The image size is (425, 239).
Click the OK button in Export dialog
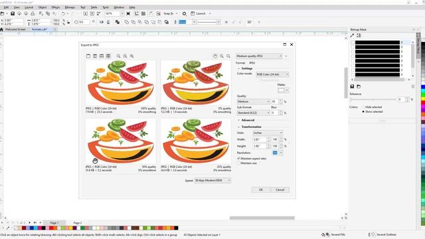(x=261, y=190)
